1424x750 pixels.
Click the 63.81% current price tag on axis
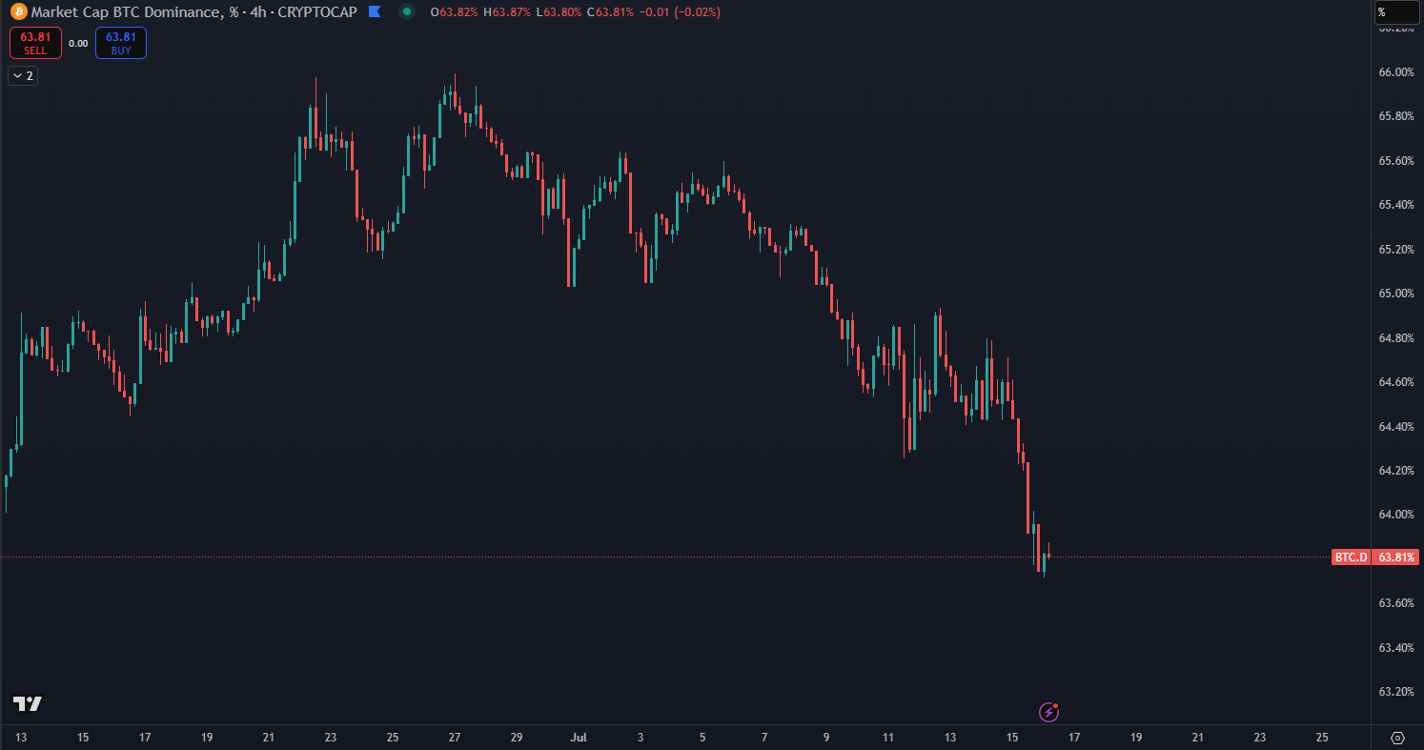1396,557
